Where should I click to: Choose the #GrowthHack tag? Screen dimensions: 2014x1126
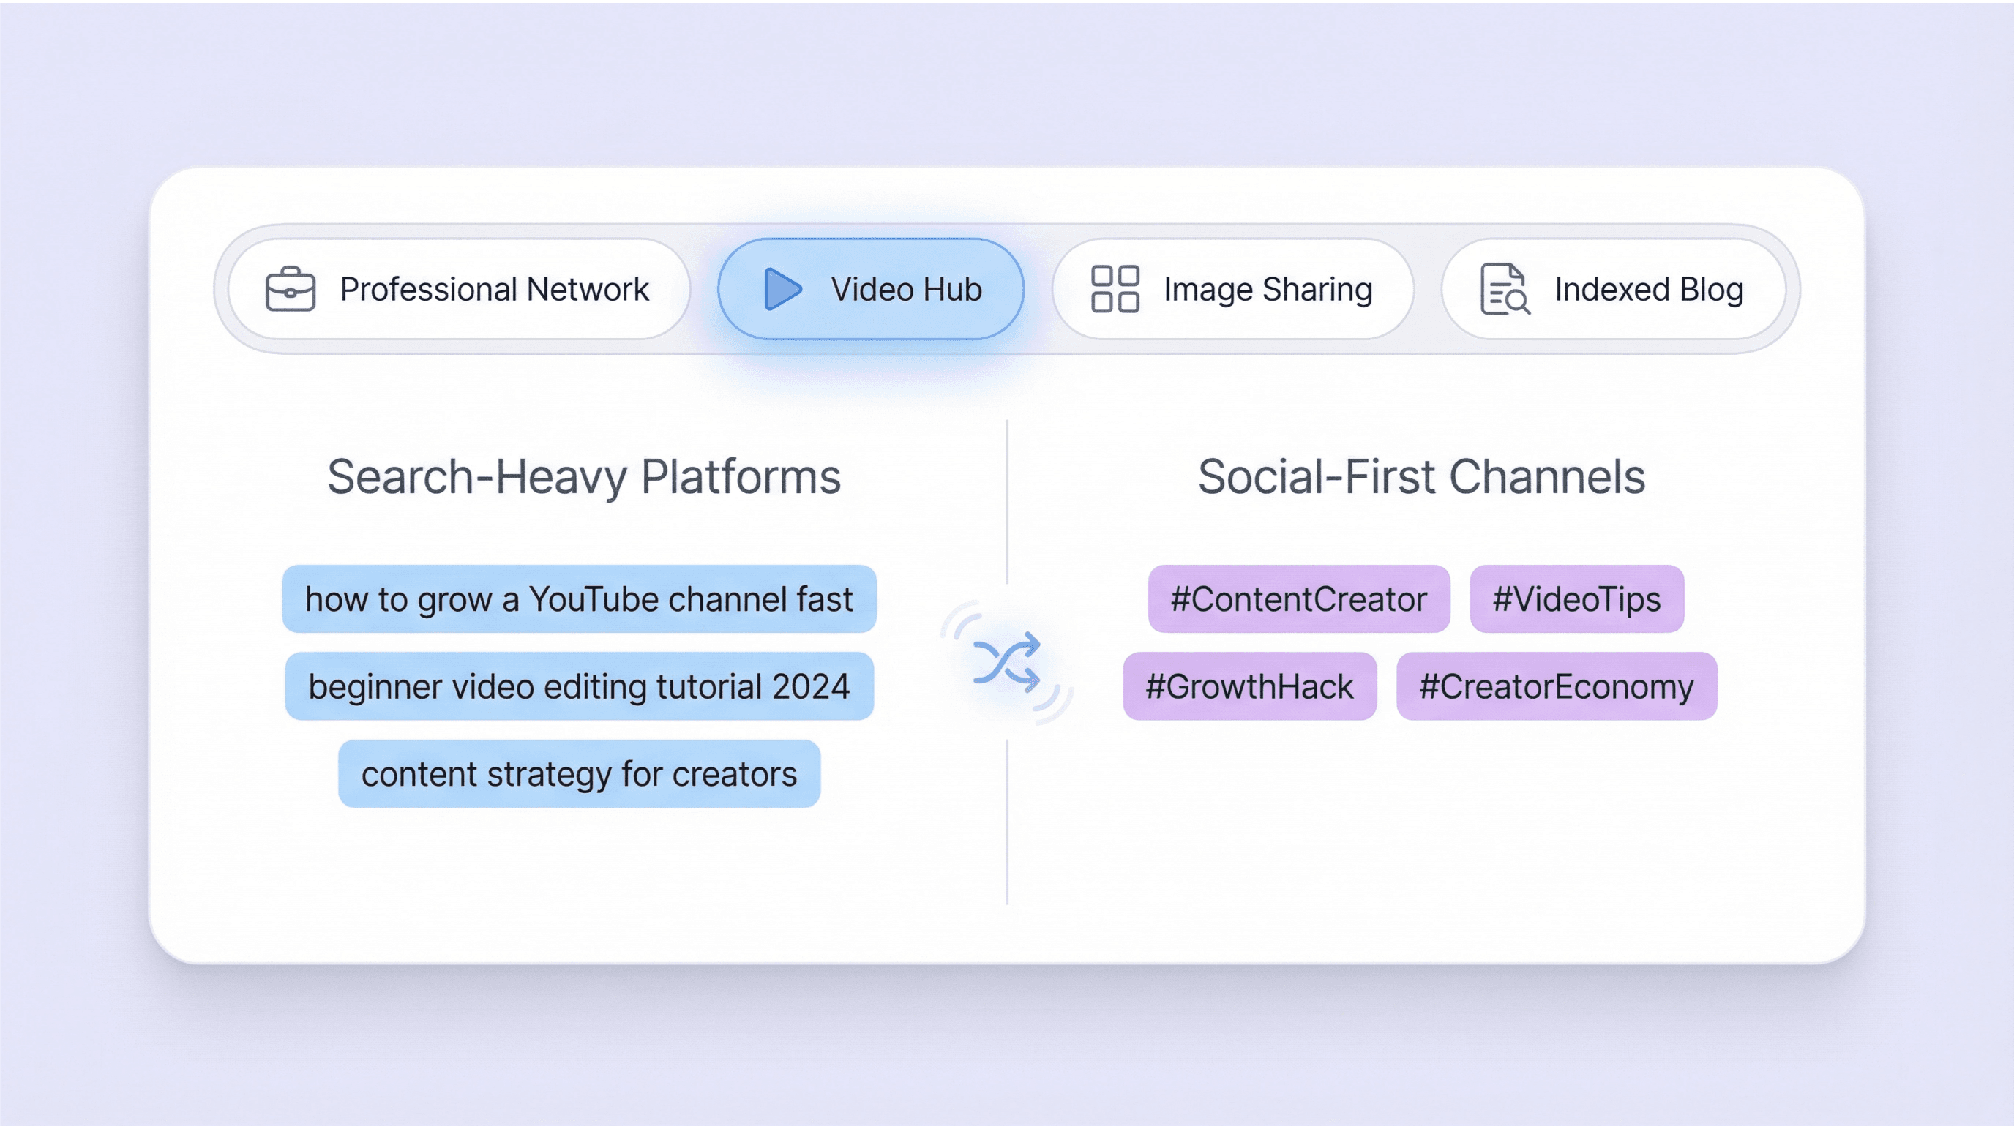(1249, 687)
